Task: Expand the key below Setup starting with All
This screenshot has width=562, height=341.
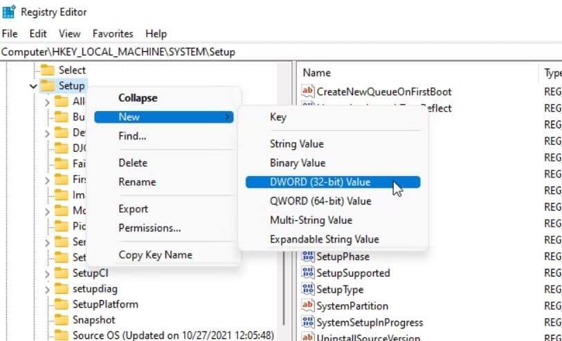Action: tap(47, 102)
